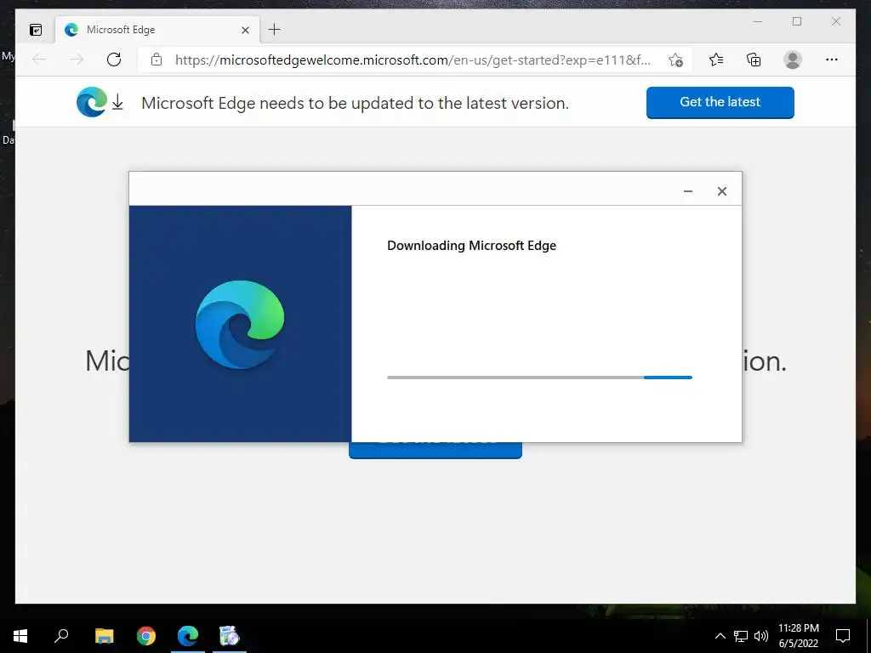Select the Microsoft Edge browser tab
The height and width of the screenshot is (653, 871).
(157, 30)
